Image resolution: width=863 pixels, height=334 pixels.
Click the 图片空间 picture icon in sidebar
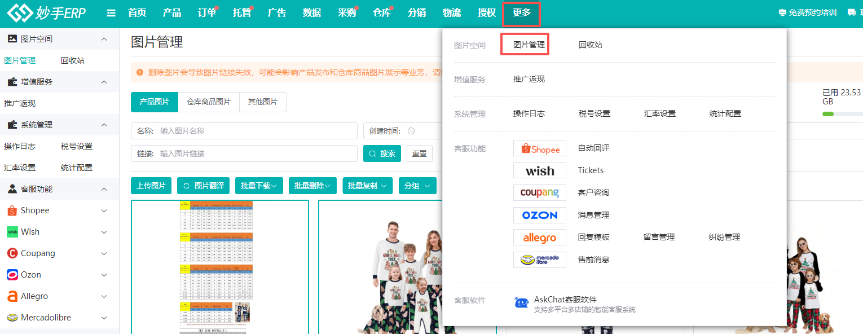(x=12, y=39)
